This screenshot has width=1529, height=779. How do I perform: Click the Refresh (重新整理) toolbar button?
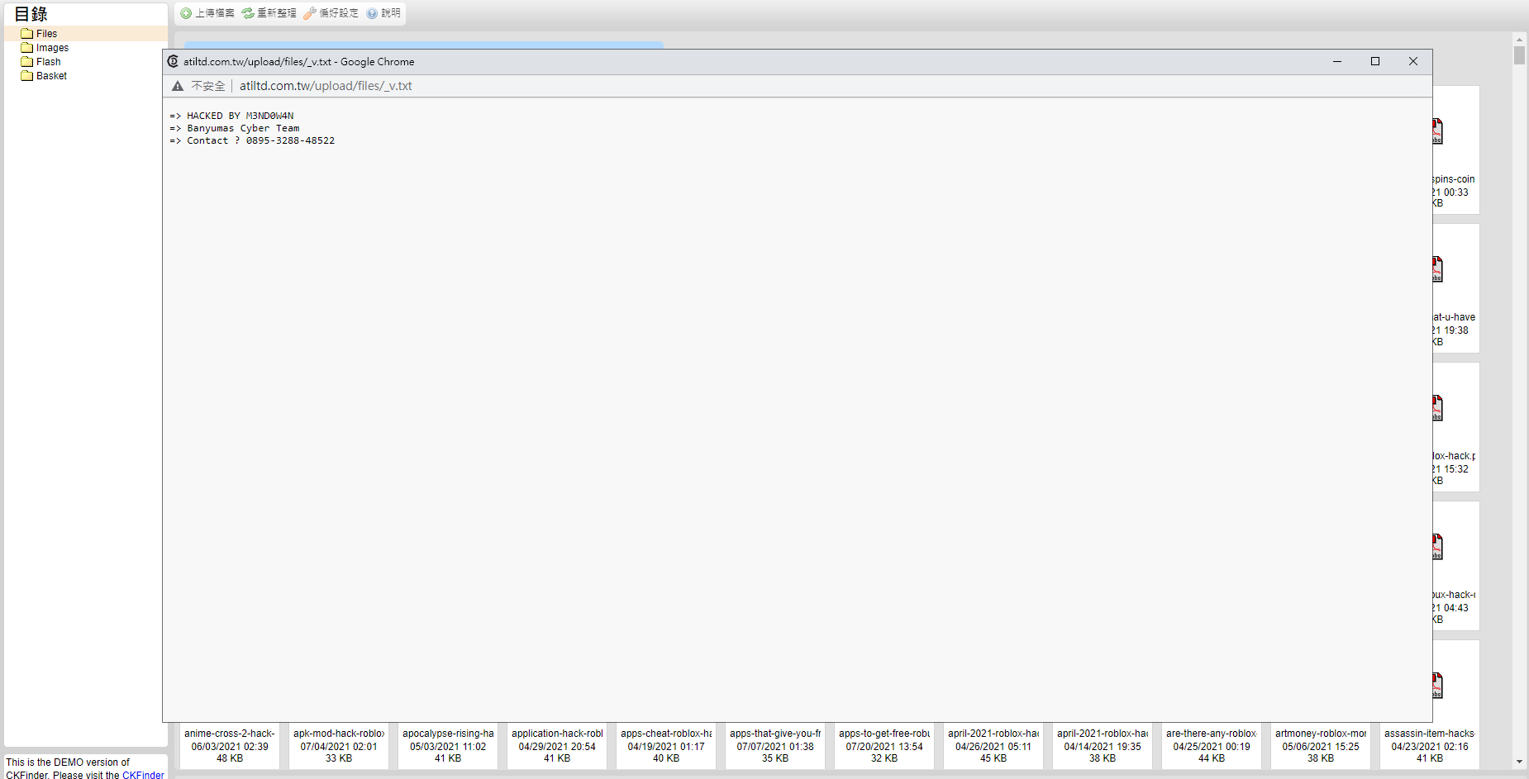269,13
